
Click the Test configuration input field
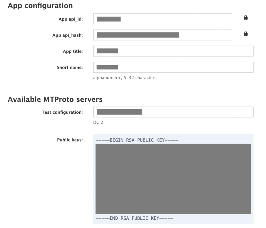click(x=173, y=112)
